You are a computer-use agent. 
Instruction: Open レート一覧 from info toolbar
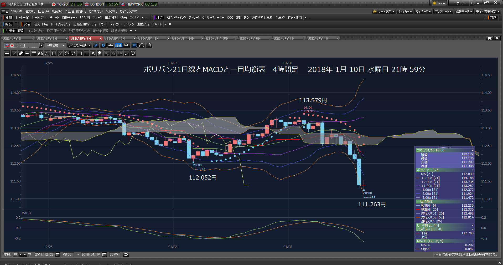click(x=22, y=18)
